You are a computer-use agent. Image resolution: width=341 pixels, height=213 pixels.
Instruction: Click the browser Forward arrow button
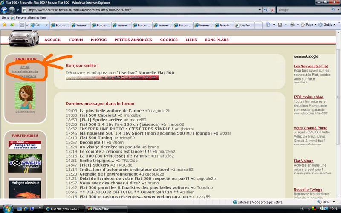(x=12, y=10)
